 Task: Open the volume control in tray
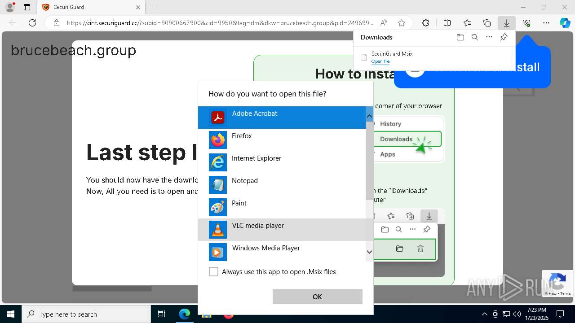(517, 314)
